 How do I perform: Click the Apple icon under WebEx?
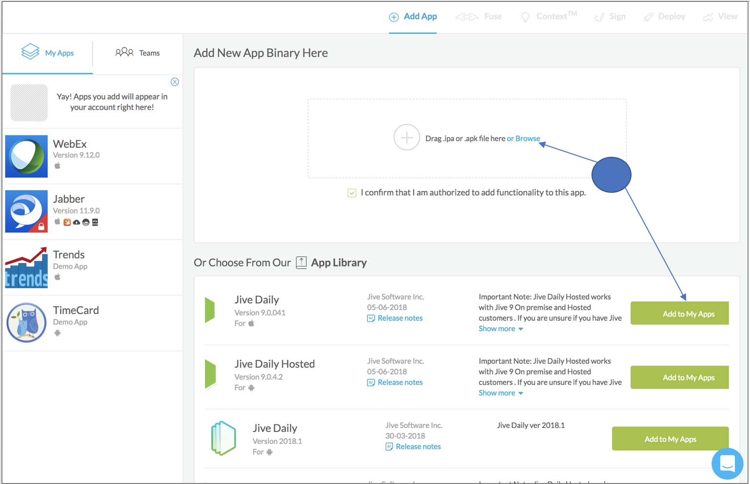pyautogui.click(x=58, y=166)
